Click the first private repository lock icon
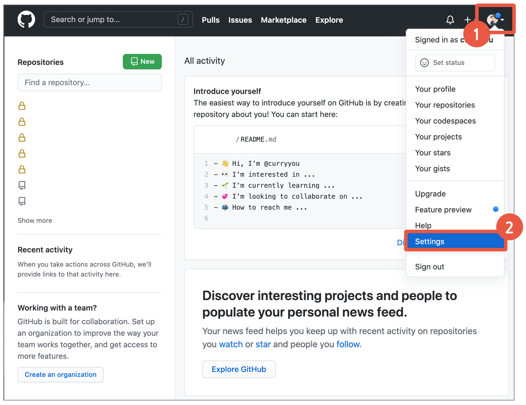The height and width of the screenshot is (405, 526). point(22,106)
